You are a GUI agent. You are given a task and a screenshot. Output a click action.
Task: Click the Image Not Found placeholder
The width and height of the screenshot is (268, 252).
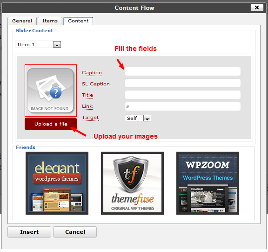tap(51, 91)
